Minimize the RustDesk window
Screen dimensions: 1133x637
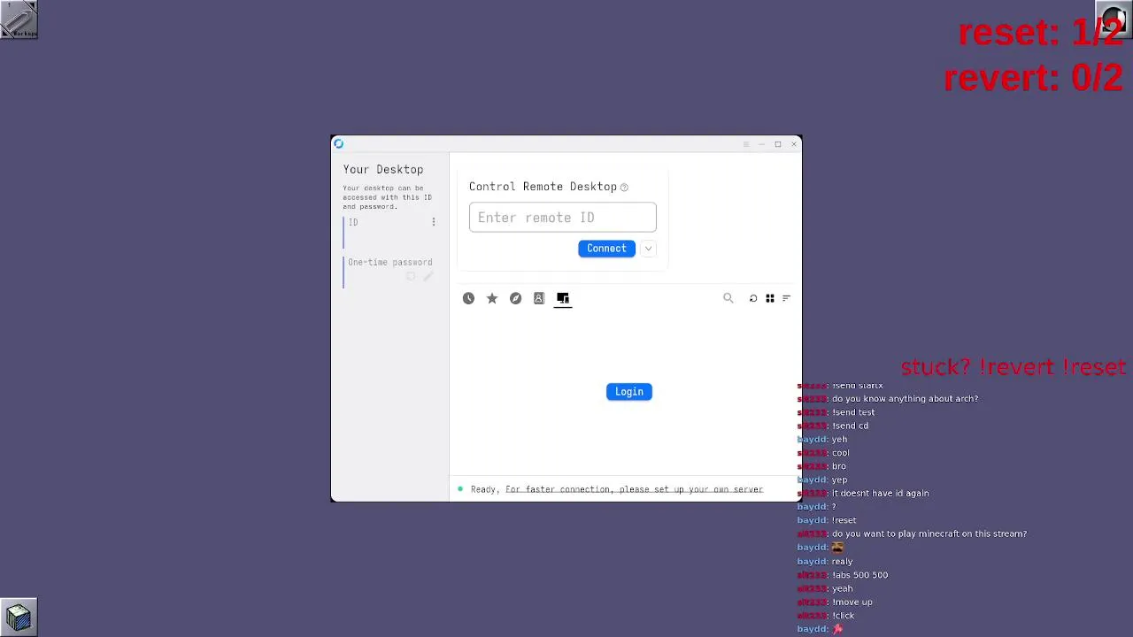pyautogui.click(x=761, y=144)
